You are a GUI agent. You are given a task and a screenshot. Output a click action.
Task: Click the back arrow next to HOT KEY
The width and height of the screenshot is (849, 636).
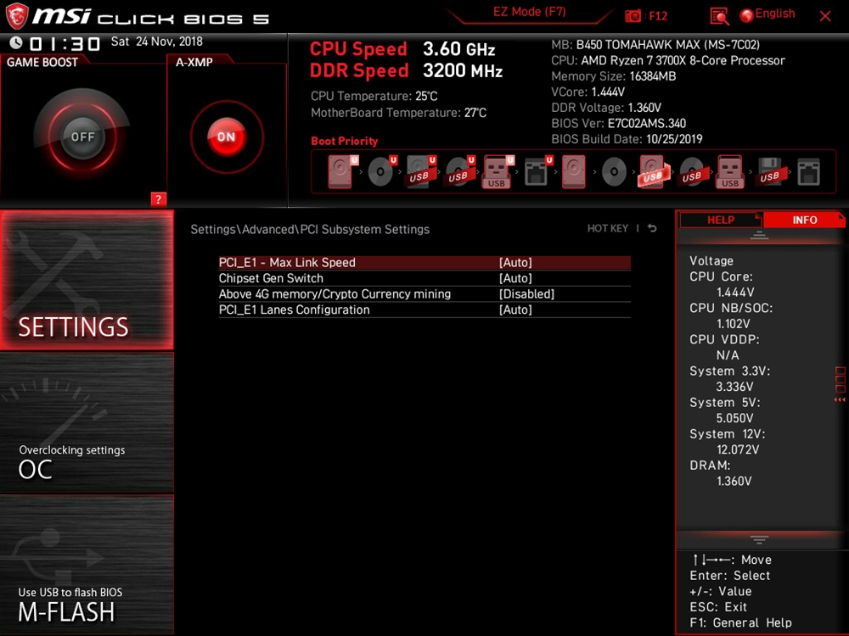652,228
